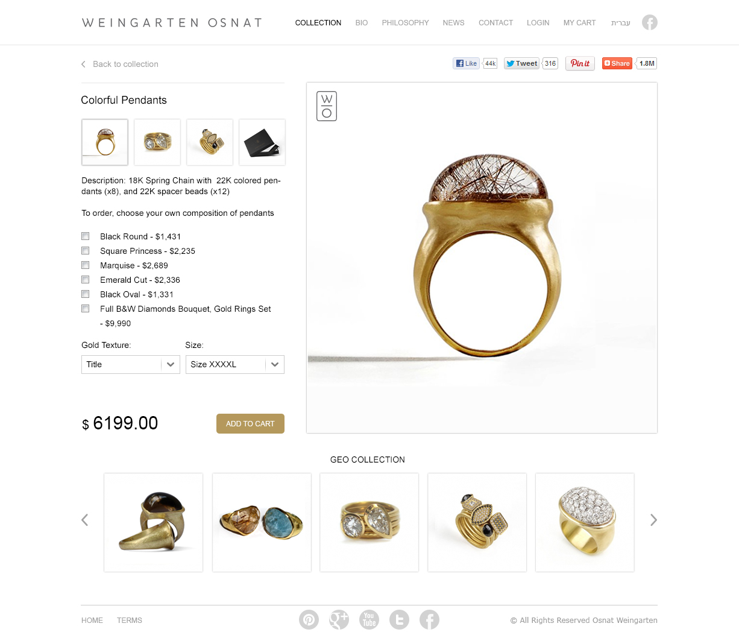Expand the Size XXXXL dropdown
Image resolution: width=739 pixels, height=635 pixels.
coord(235,364)
